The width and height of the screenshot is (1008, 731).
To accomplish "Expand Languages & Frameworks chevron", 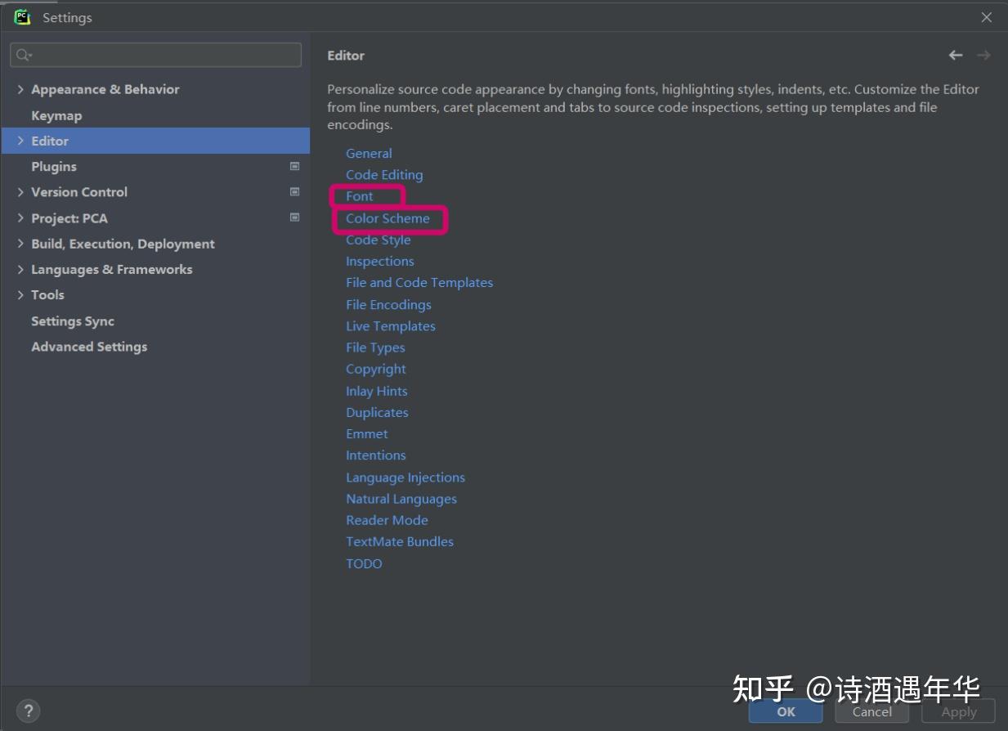I will click(20, 269).
